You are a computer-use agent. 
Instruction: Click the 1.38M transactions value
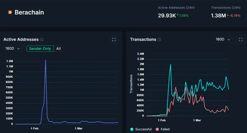[x=218, y=15]
